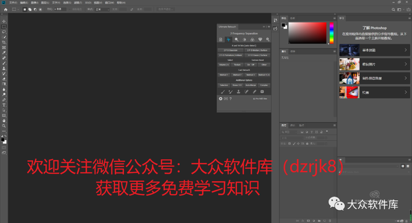Pick a shade in the color field
The image size is (412, 223).
click(307, 33)
